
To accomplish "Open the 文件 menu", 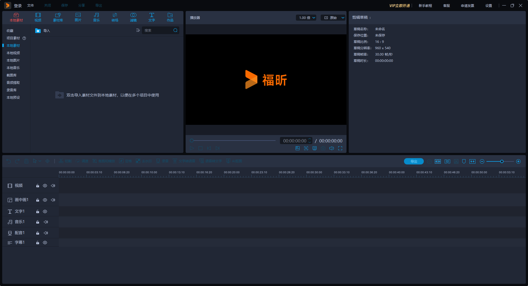I will (31, 5).
